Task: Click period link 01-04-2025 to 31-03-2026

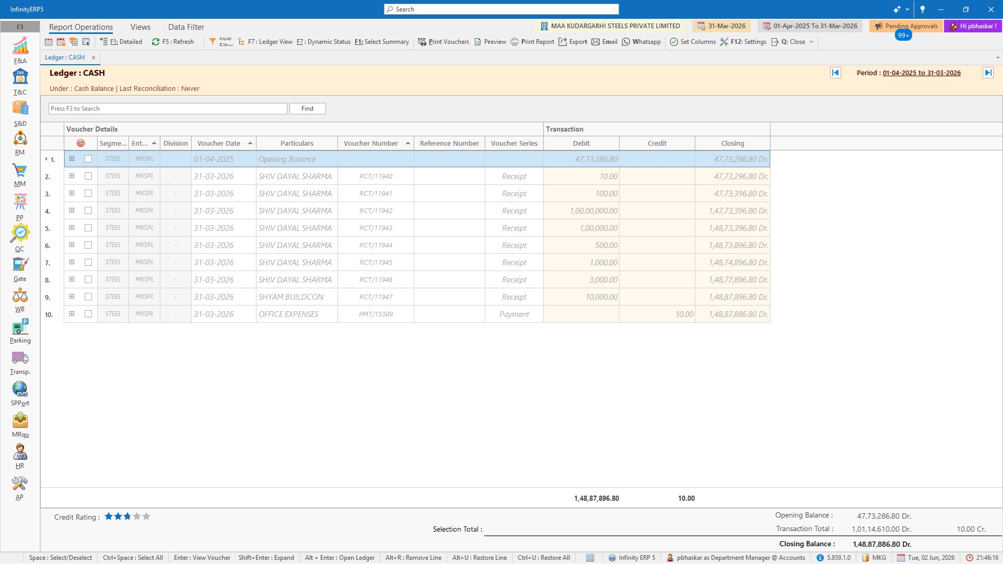Action: coord(922,73)
